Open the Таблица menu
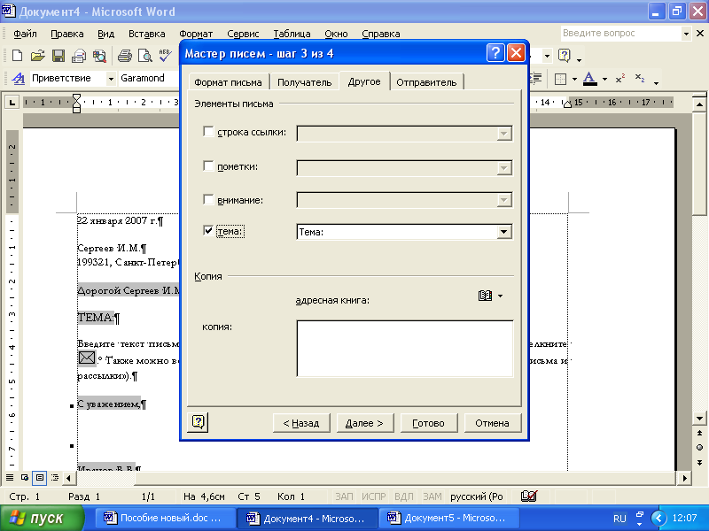This screenshot has width=709, height=531. point(292,34)
